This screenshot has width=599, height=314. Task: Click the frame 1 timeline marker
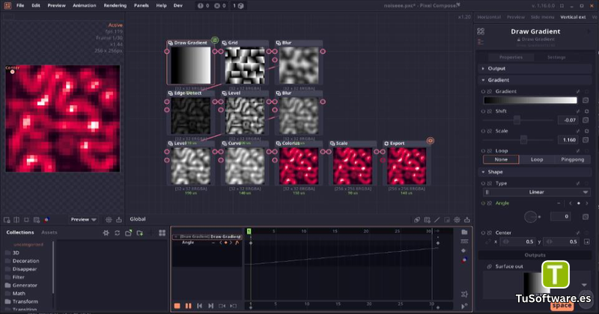249,231
